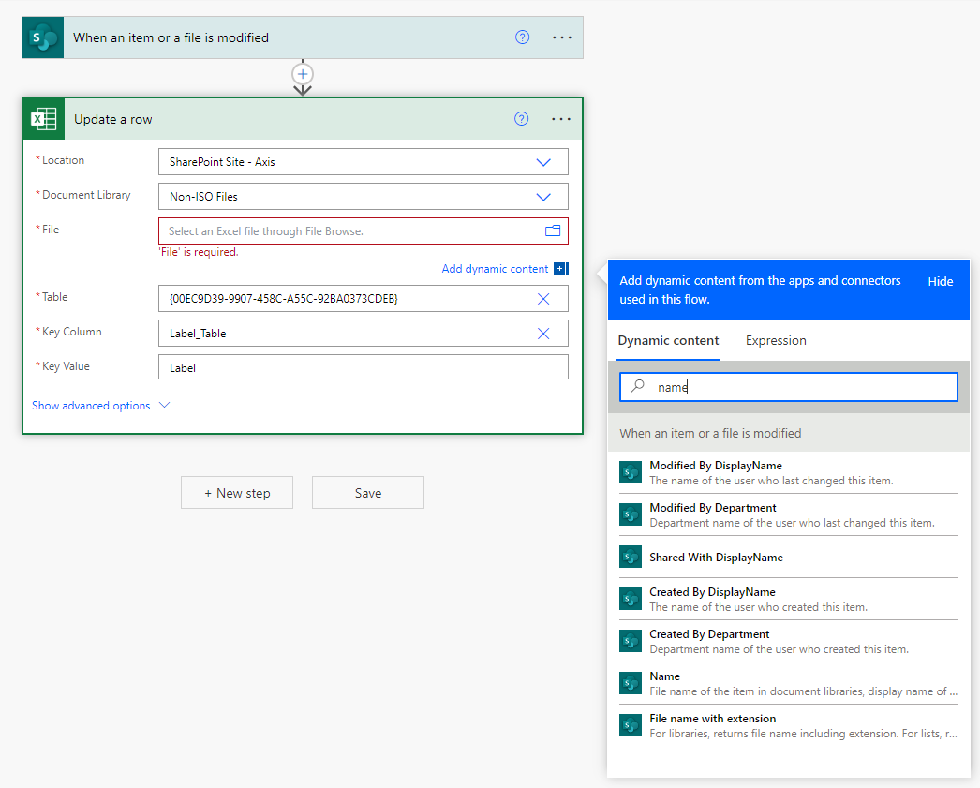Click the SharePoint icon beside Modified By DisplayName
This screenshot has height=788, width=980.
[631, 471]
